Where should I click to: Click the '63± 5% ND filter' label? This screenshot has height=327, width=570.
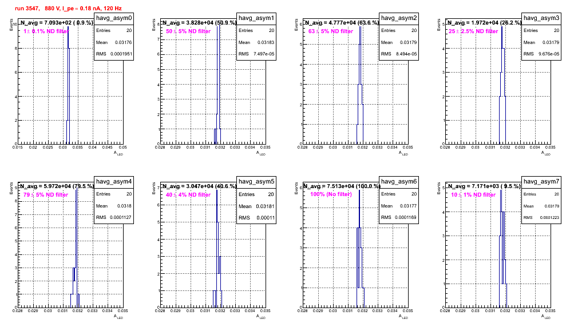(331, 31)
